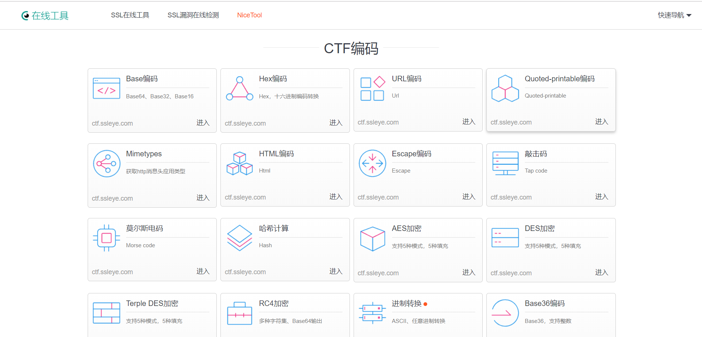Screen dimensions: 702x337
Task: Open the 敲击码 title link
Action: pyautogui.click(x=536, y=154)
